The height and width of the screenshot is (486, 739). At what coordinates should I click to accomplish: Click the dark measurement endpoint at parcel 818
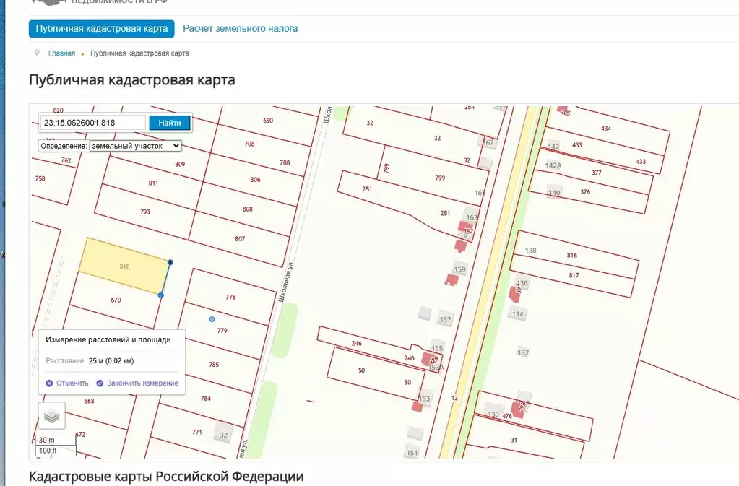point(170,262)
